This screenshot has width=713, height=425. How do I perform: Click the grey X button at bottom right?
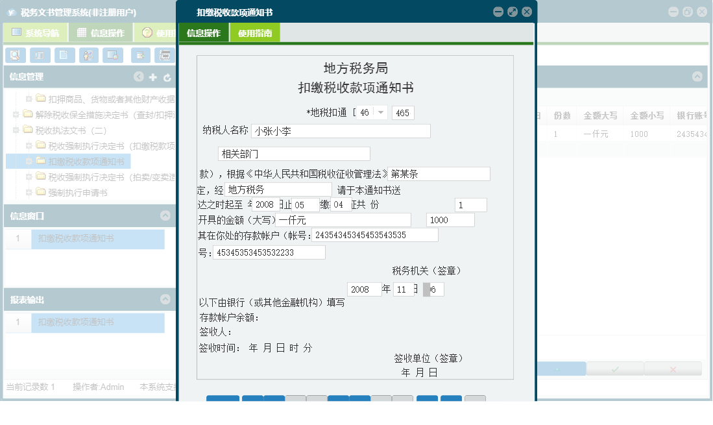pos(673,369)
